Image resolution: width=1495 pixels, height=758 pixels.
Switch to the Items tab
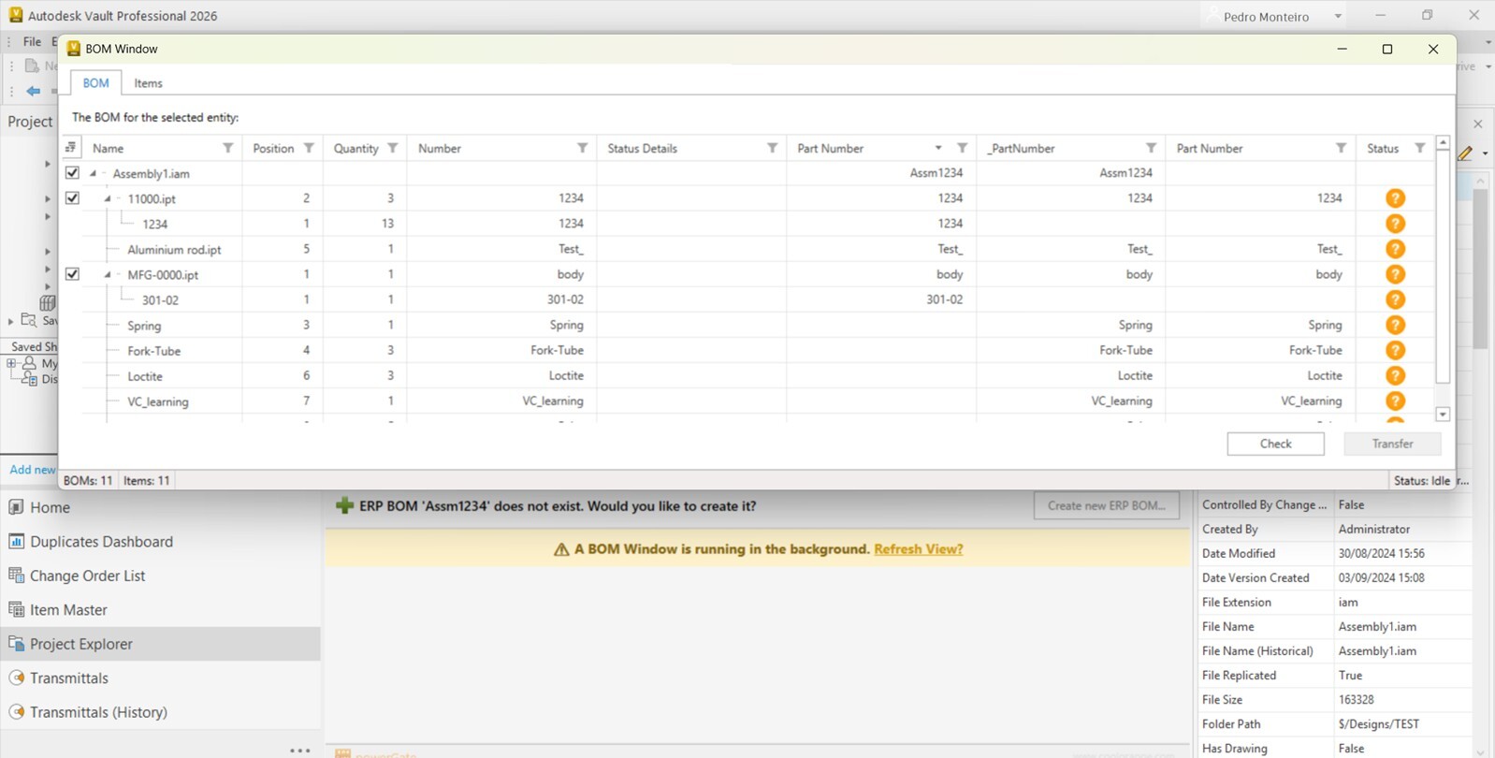pyautogui.click(x=148, y=83)
